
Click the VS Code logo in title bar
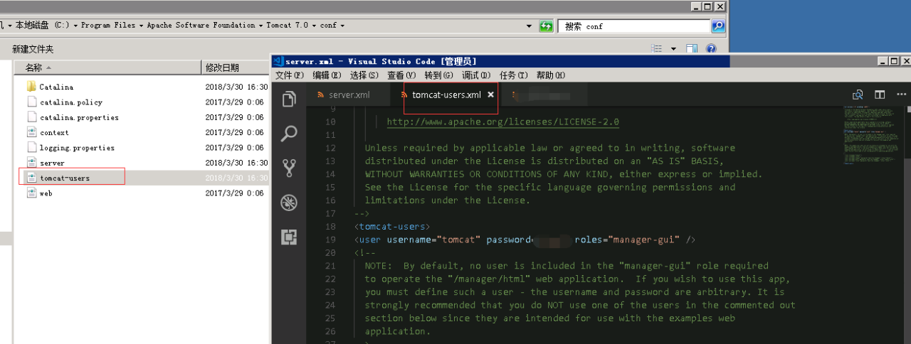[278, 62]
